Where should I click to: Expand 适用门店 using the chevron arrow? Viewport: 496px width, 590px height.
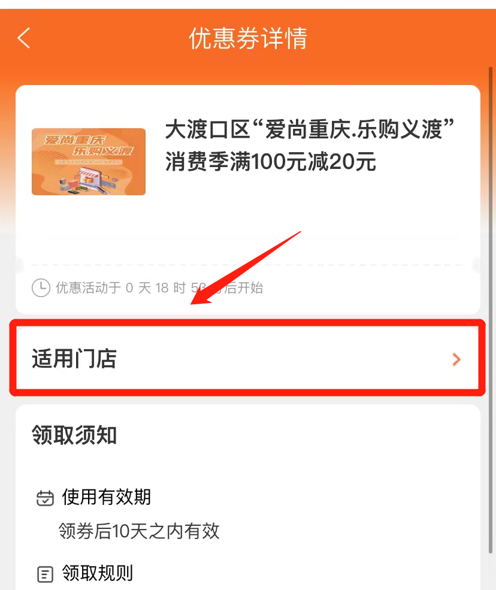pos(456,359)
